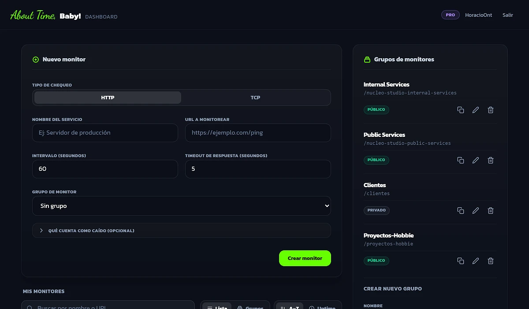The width and height of the screenshot is (529, 309).
Task: Copy the Public Services group link
Action: [x=461, y=160]
